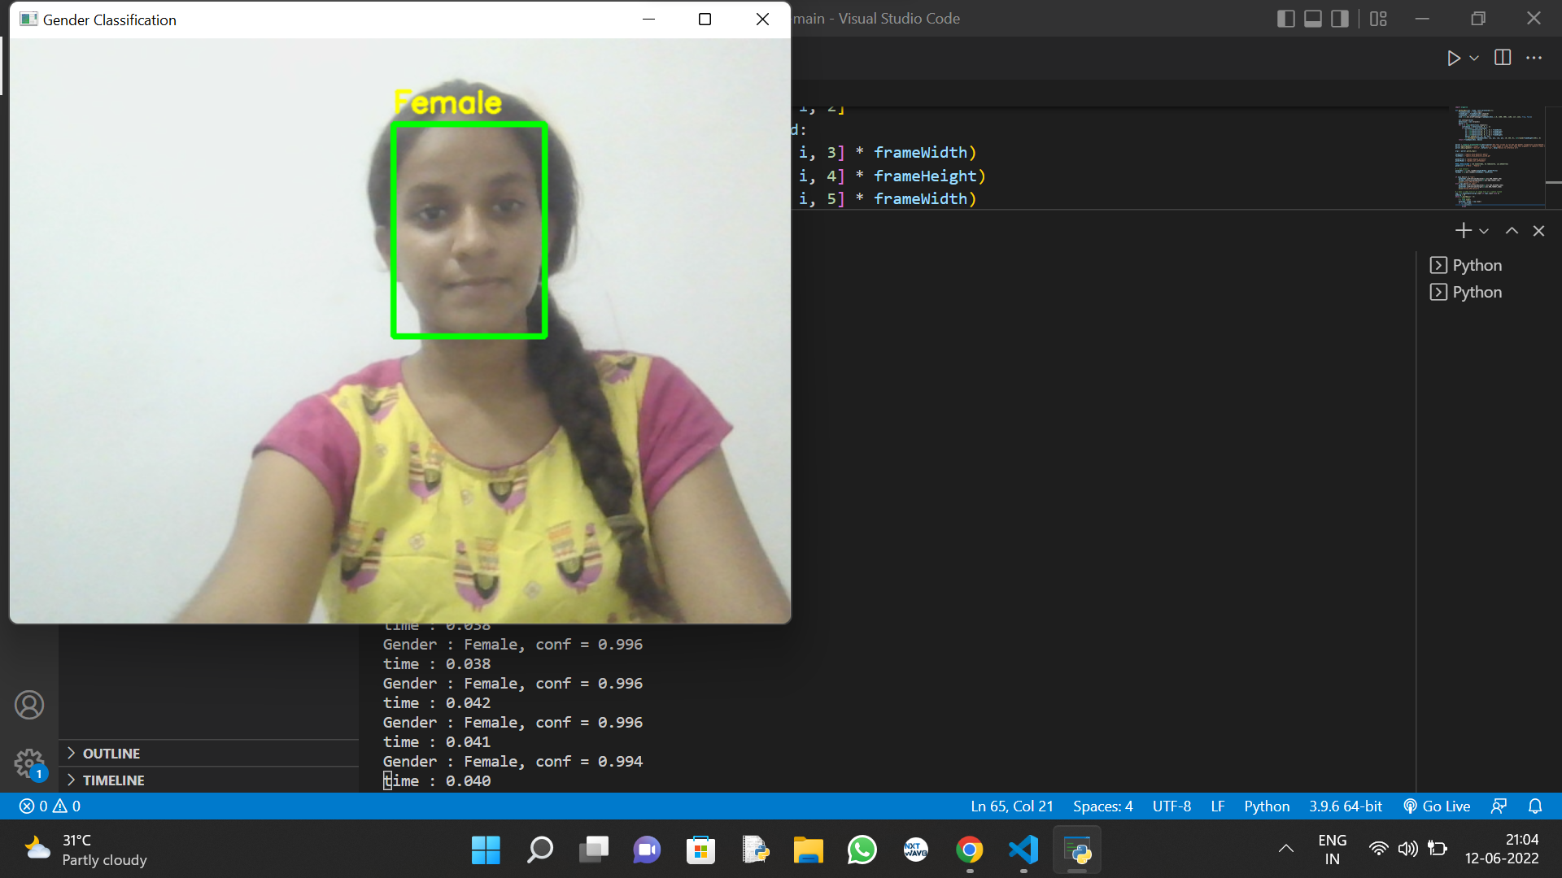
Task: Open the Accounts icon in the activity bar
Action: (x=29, y=705)
